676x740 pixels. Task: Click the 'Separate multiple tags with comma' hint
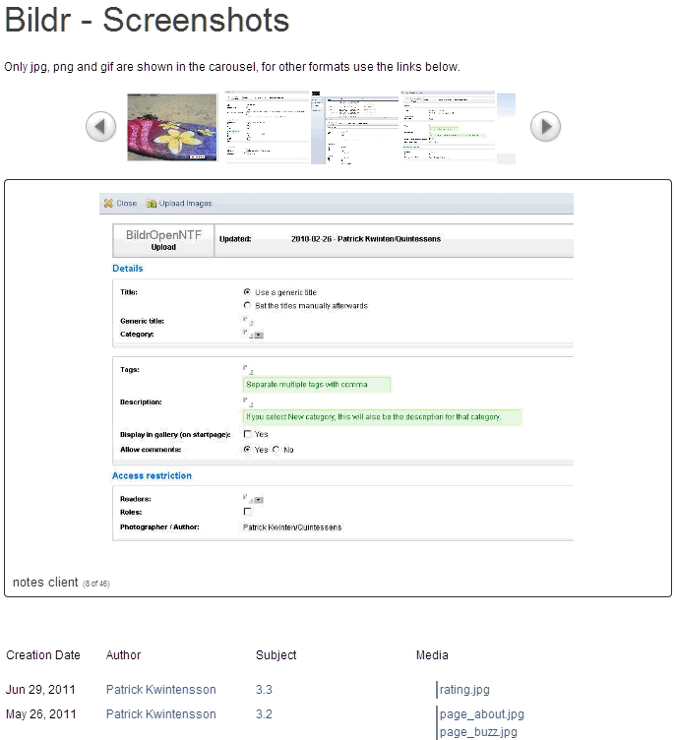coord(316,385)
